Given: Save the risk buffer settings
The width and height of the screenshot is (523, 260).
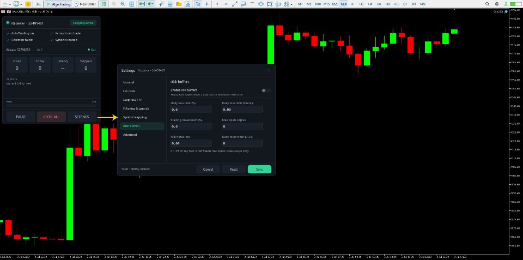Looking at the screenshot, I should click(x=259, y=169).
